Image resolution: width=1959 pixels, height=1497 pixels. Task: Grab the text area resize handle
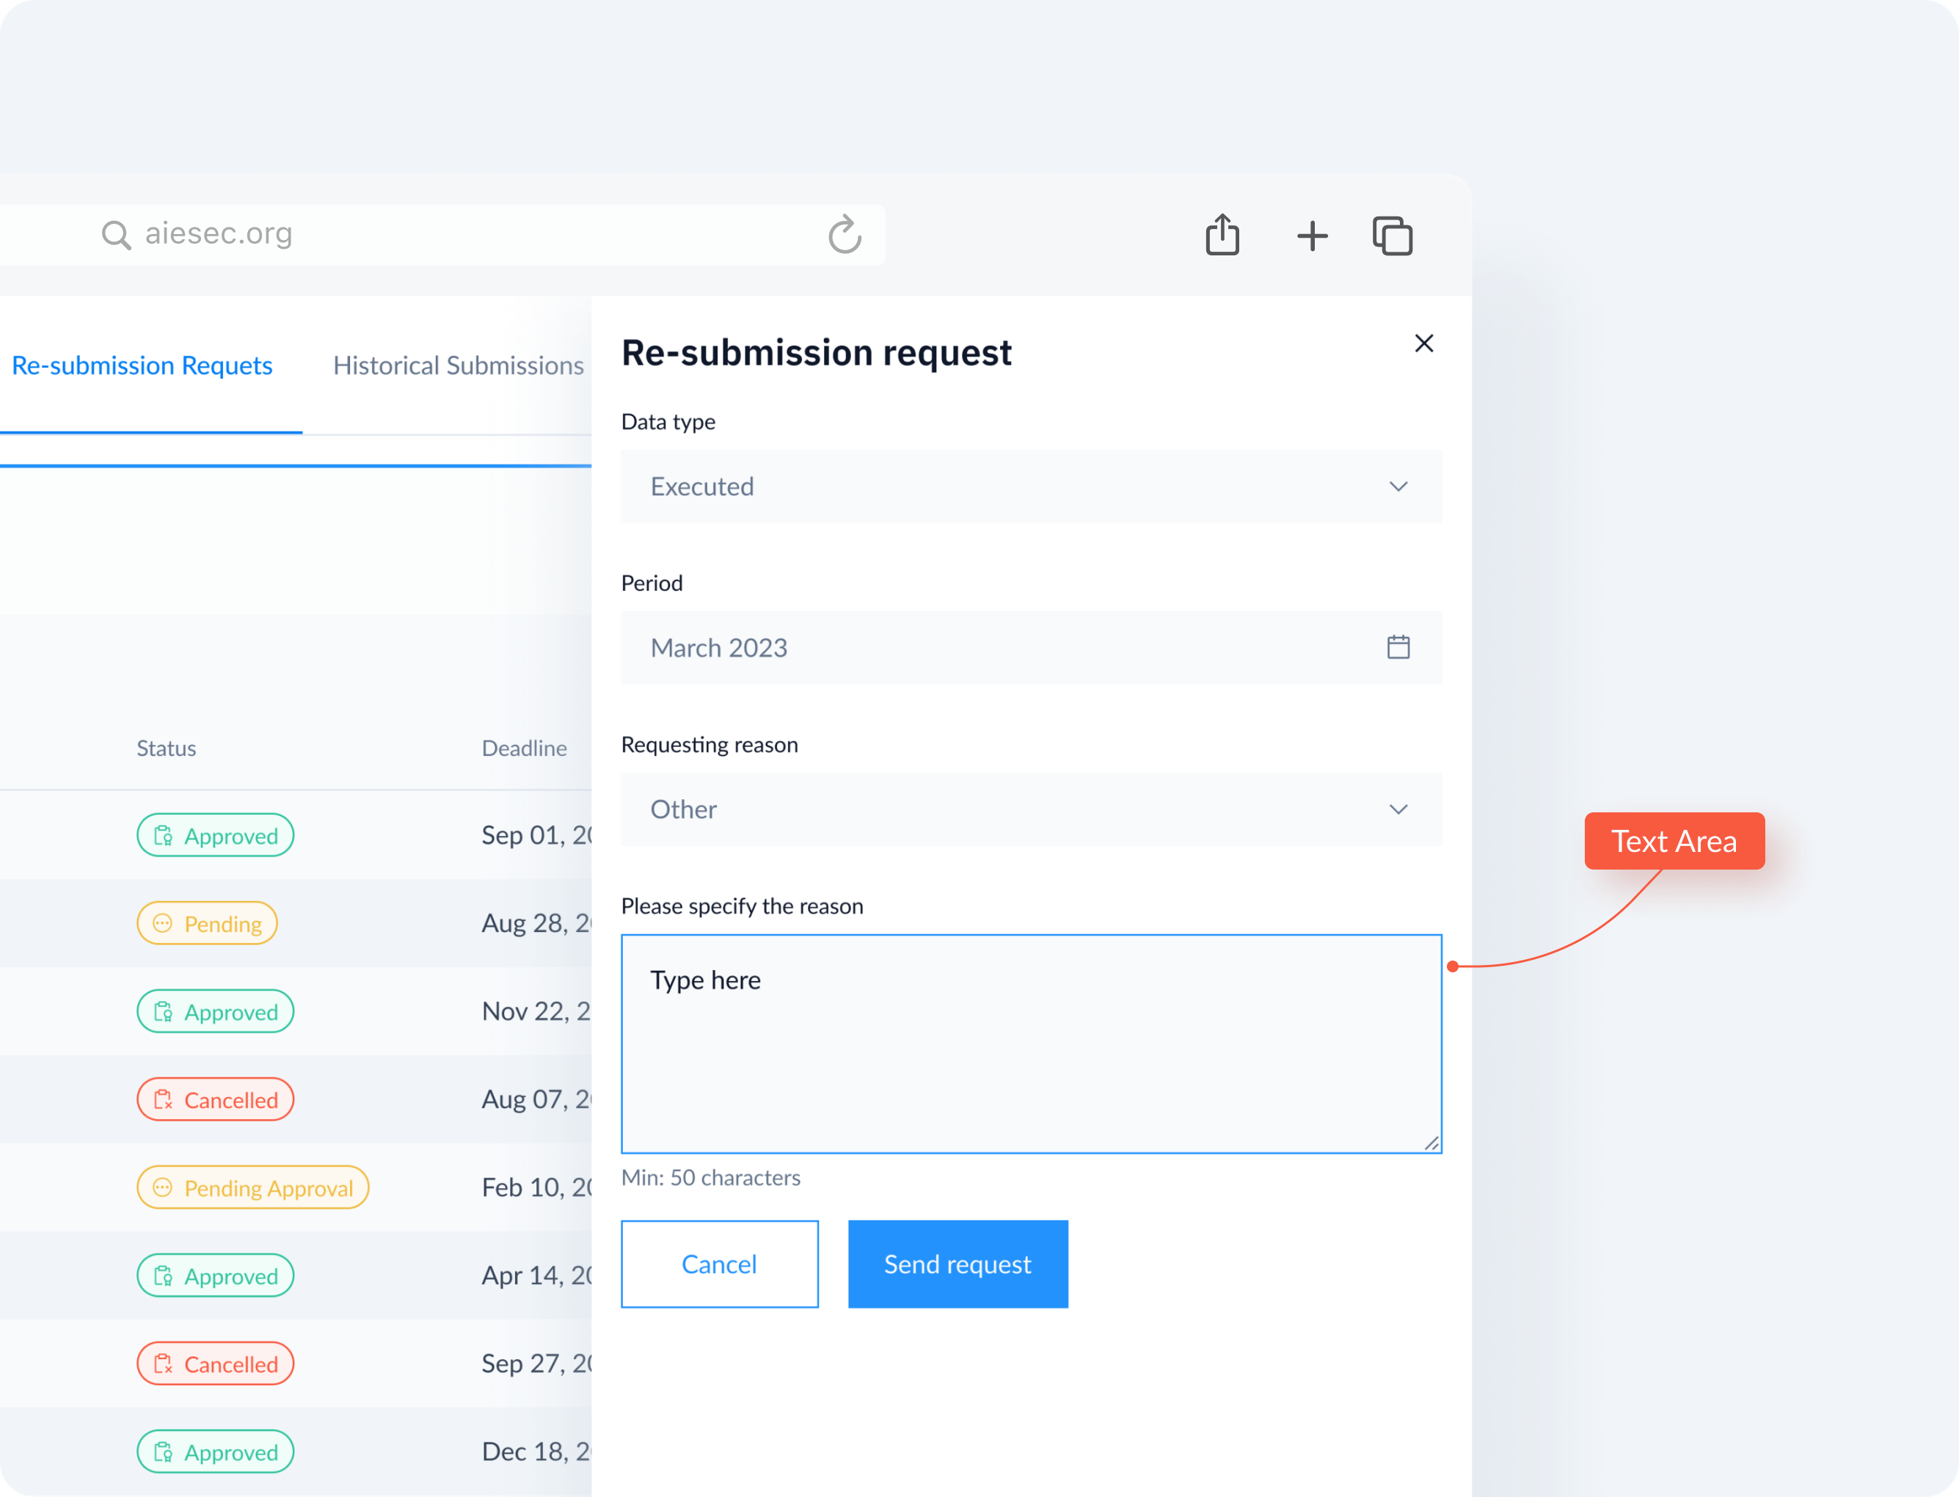pyautogui.click(x=1431, y=1143)
